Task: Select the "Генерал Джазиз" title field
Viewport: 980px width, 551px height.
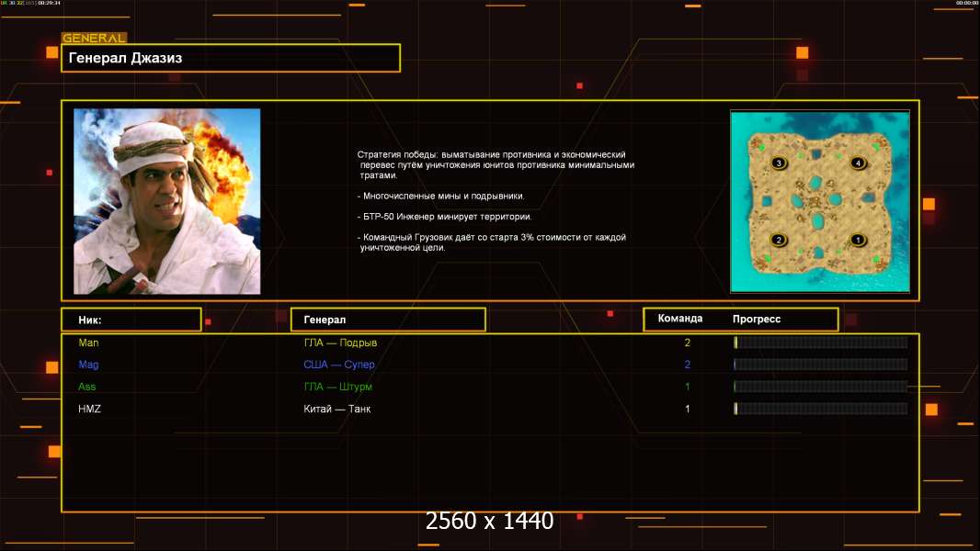Action: pyautogui.click(x=230, y=58)
